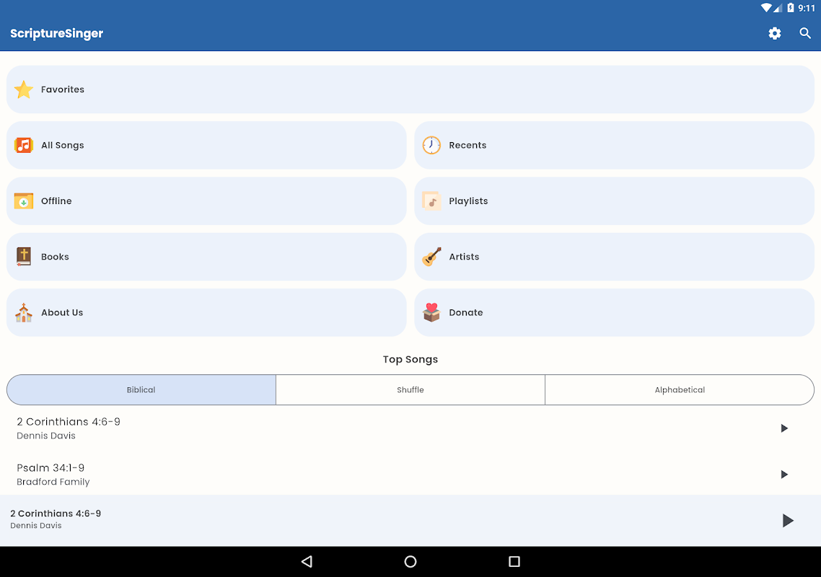Click Dennis Davis in the player bar
The height and width of the screenshot is (577, 821).
tap(35, 525)
